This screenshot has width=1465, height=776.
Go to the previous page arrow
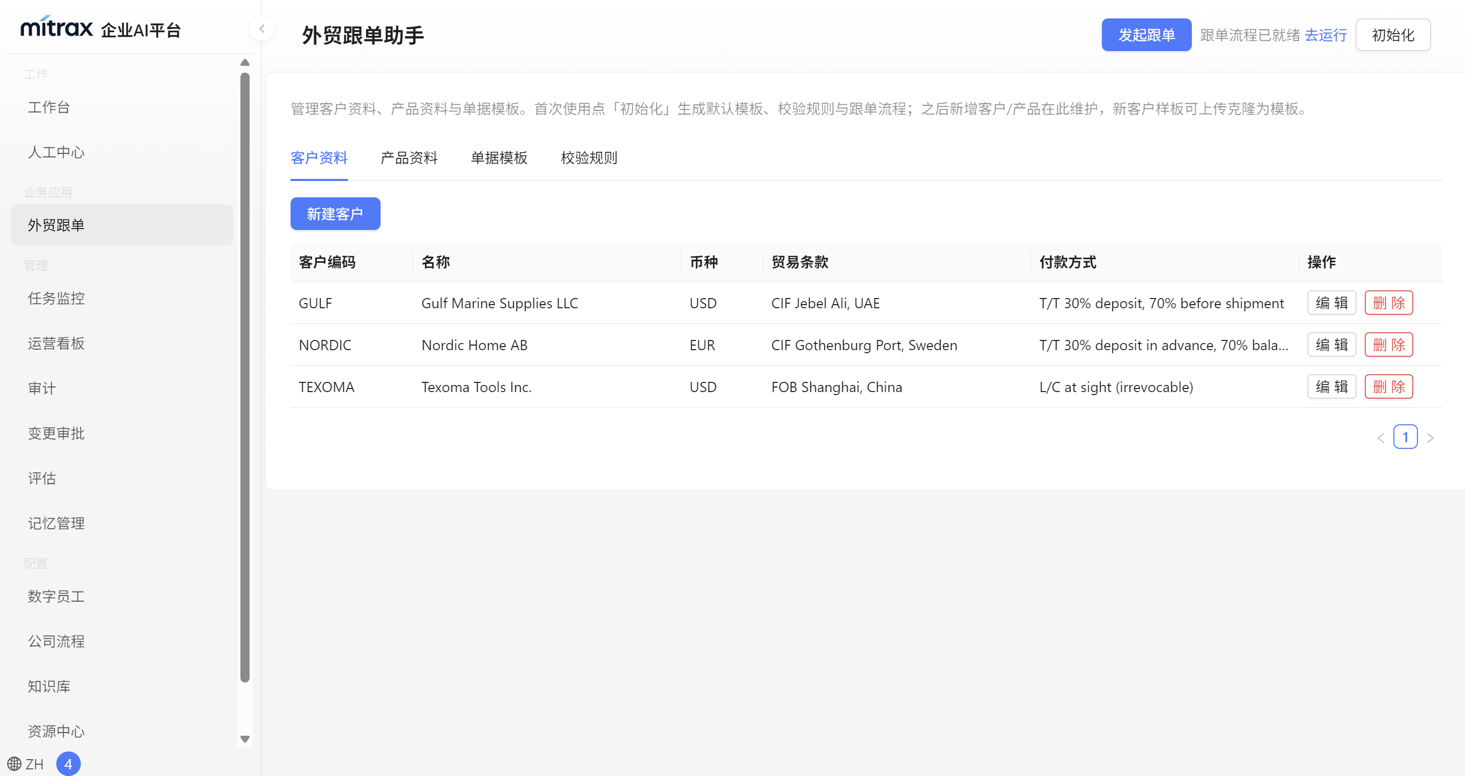coord(1381,438)
